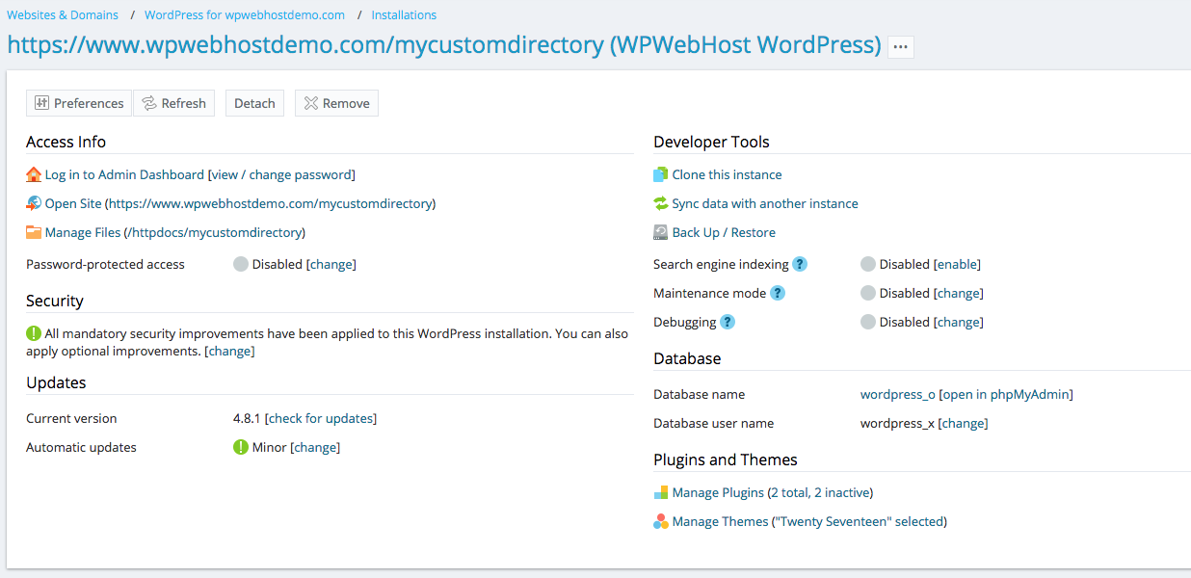Image resolution: width=1191 pixels, height=578 pixels.
Task: Click help icon beside Search engine indexing
Action: tap(800, 264)
